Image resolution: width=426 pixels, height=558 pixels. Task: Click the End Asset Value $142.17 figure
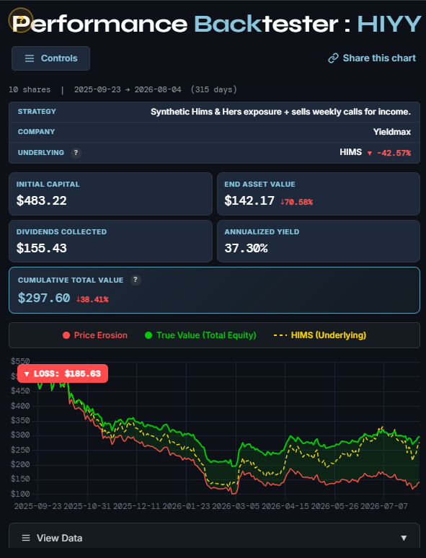click(x=249, y=200)
